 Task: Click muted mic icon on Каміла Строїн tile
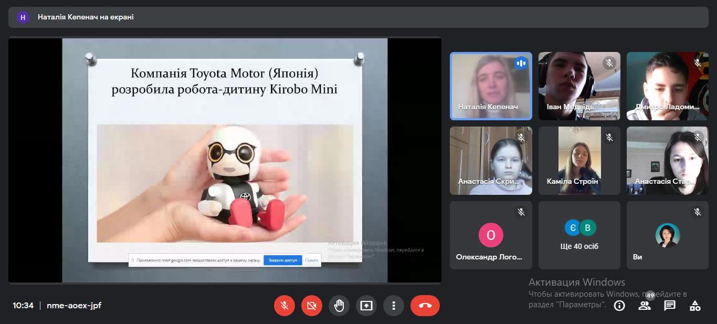[x=609, y=138]
